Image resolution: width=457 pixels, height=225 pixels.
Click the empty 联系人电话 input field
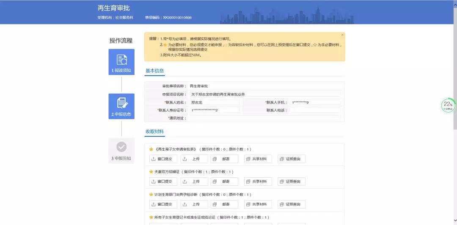point(315,110)
